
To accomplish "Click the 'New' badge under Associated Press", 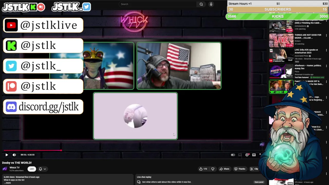I will coord(297,62).
